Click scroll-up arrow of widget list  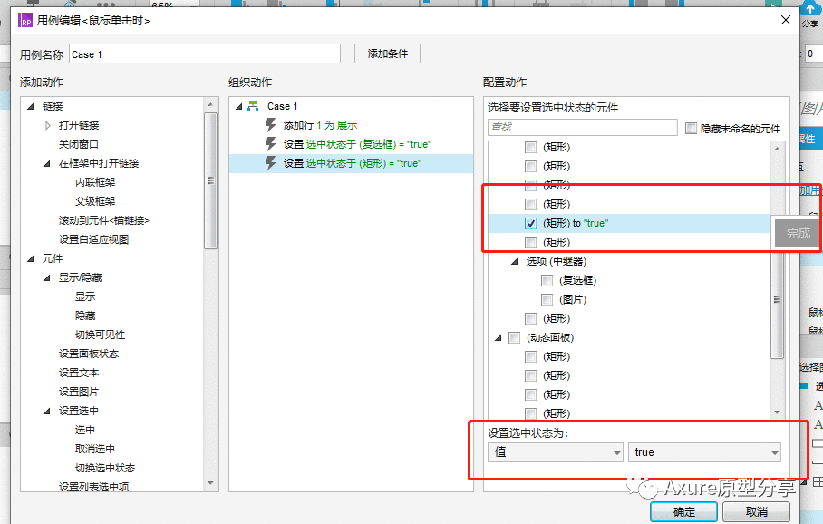pyautogui.click(x=777, y=149)
